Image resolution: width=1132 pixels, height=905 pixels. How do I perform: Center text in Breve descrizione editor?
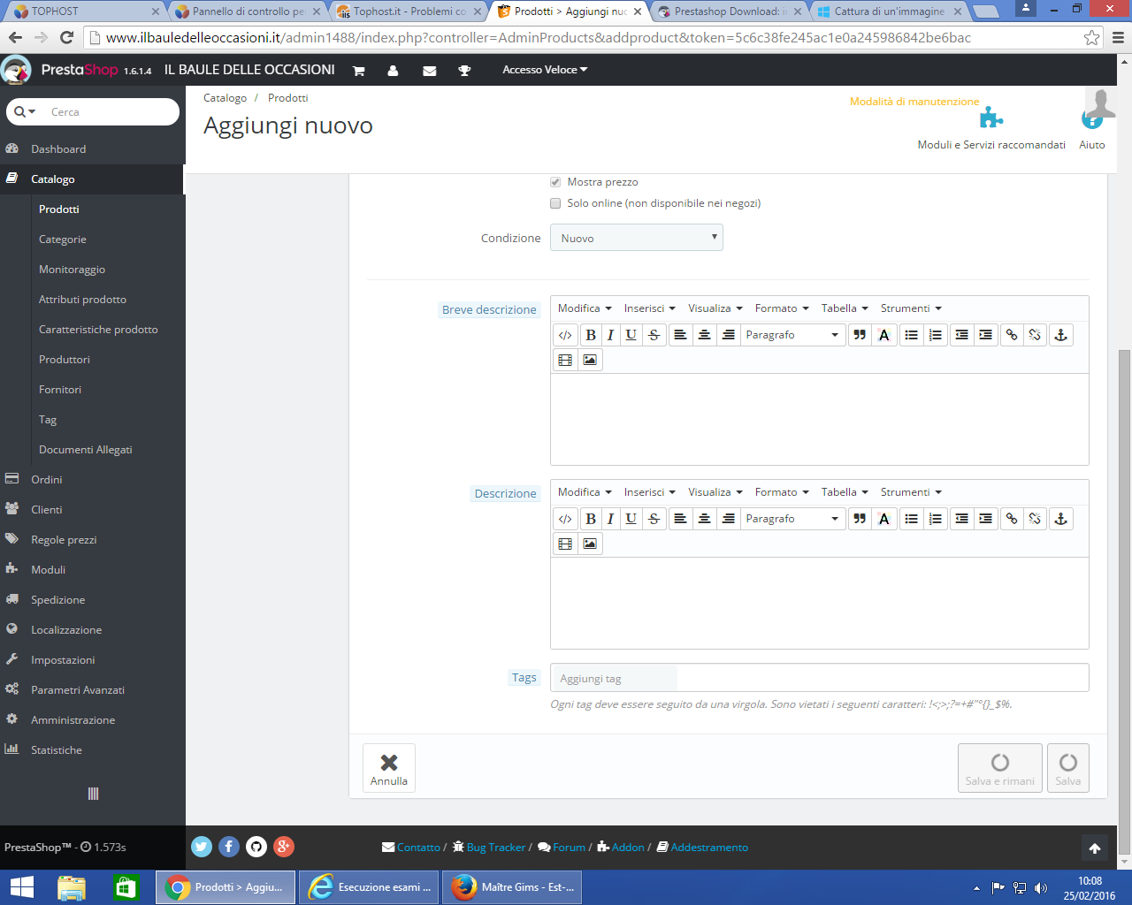click(704, 335)
